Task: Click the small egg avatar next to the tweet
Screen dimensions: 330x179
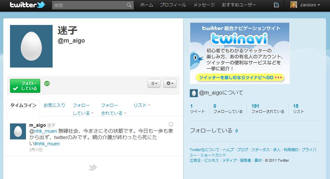Action: pos(18,131)
